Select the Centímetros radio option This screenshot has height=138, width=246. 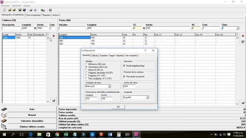click(86, 67)
